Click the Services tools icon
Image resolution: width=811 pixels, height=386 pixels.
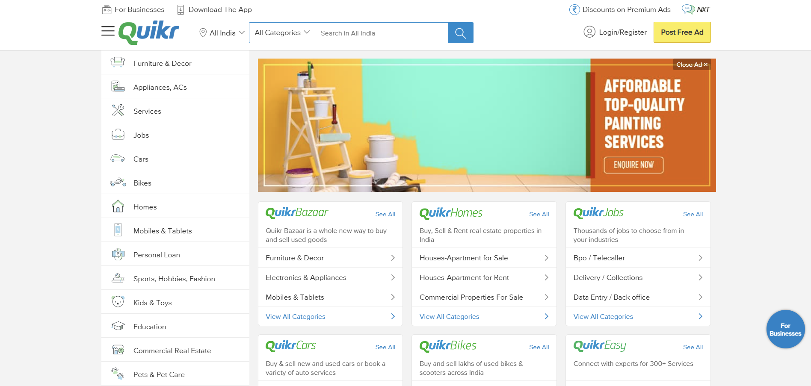click(118, 110)
